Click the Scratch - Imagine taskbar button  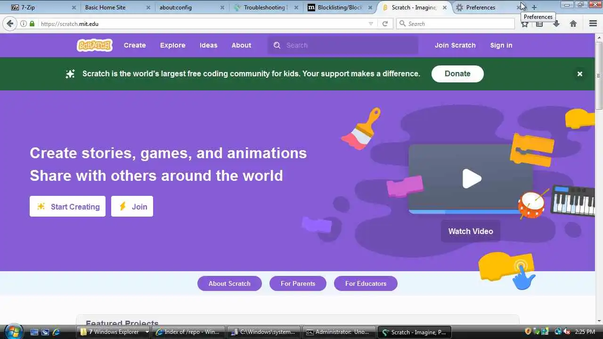pos(415,332)
